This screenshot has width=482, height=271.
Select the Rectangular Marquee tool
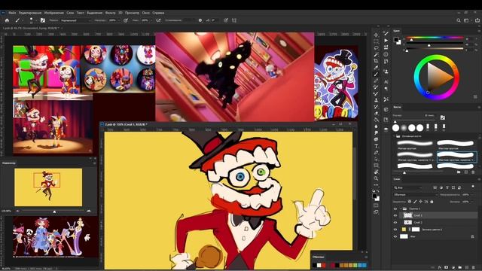coord(376,41)
